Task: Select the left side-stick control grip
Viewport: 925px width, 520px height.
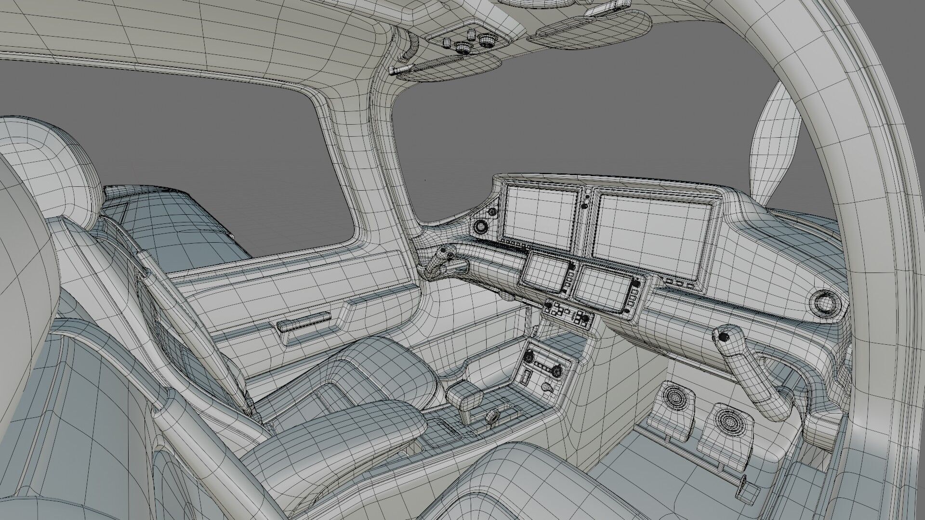Action: tap(437, 263)
